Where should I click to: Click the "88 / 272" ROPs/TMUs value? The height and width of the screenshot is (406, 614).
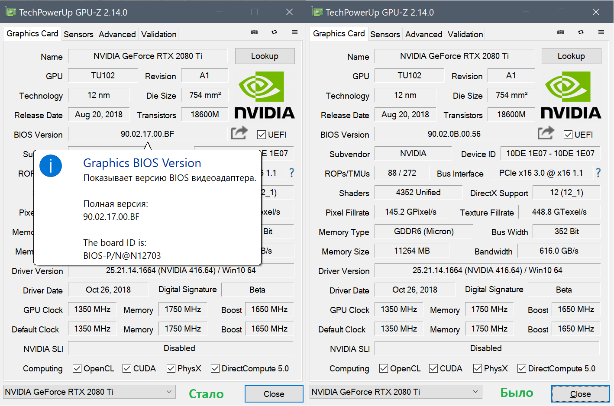pyautogui.click(x=402, y=173)
